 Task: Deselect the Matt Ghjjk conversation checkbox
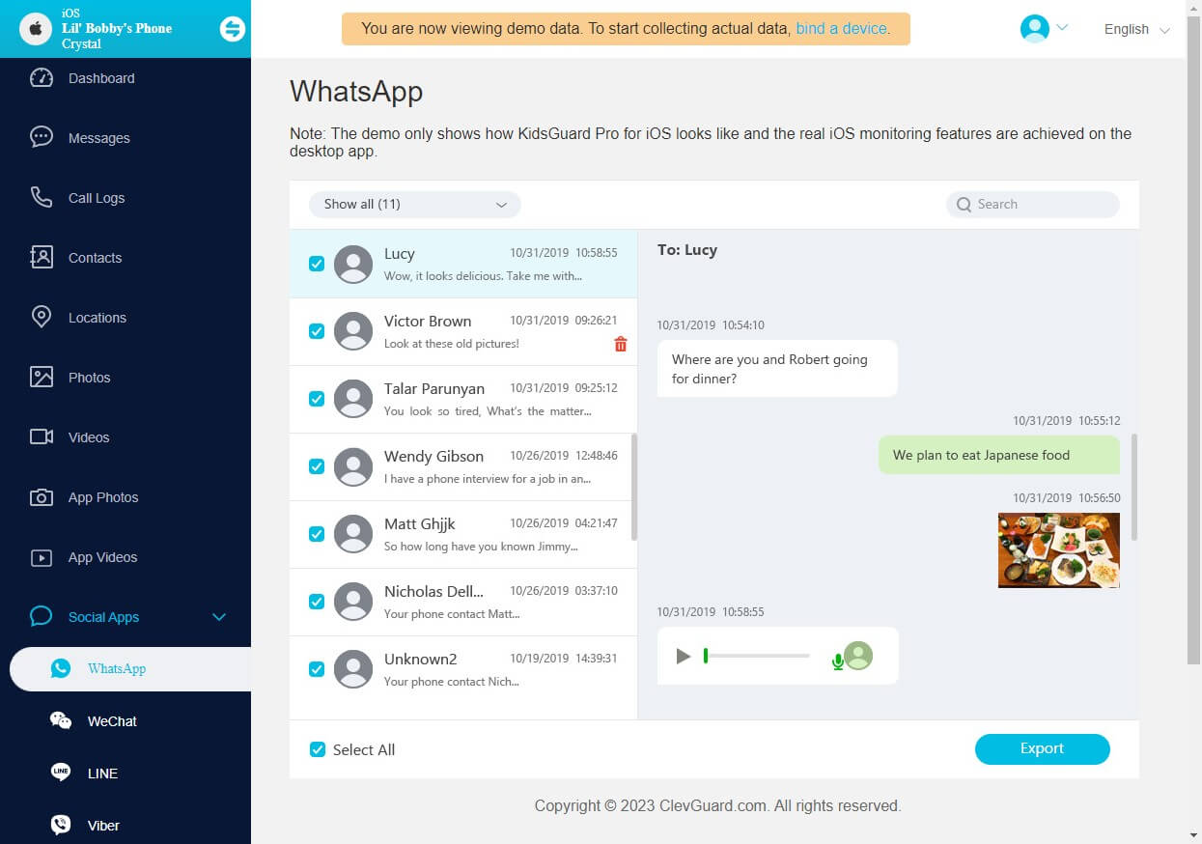(317, 534)
